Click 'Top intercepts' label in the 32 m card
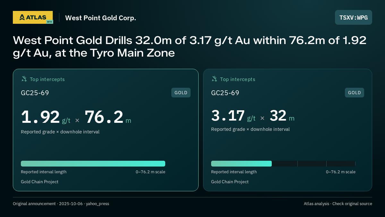The height and width of the screenshot is (217, 385). (237, 79)
